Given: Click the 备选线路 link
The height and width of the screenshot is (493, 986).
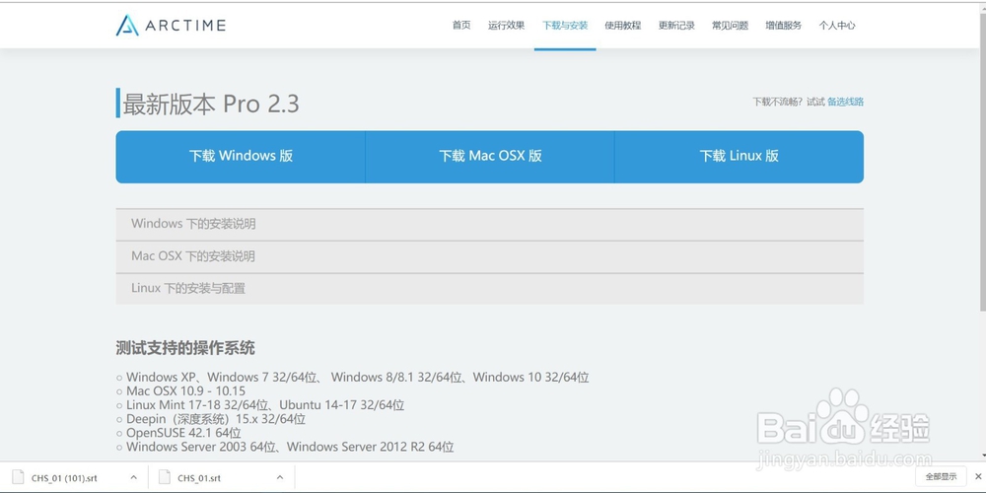Looking at the screenshot, I should coord(845,102).
